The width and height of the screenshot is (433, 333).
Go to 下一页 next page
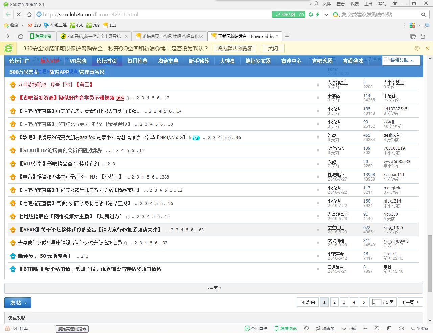[x=213, y=288]
